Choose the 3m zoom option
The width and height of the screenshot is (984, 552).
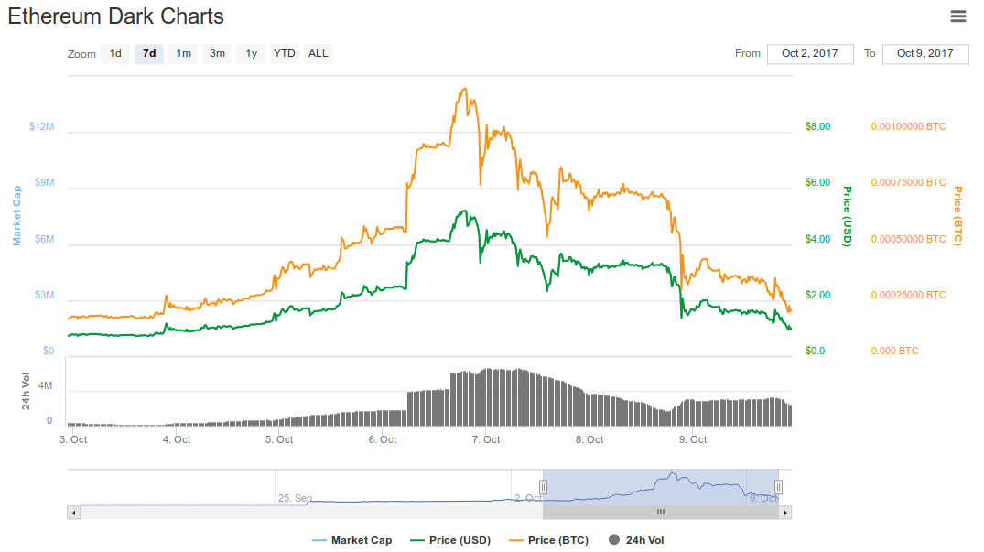(x=217, y=53)
